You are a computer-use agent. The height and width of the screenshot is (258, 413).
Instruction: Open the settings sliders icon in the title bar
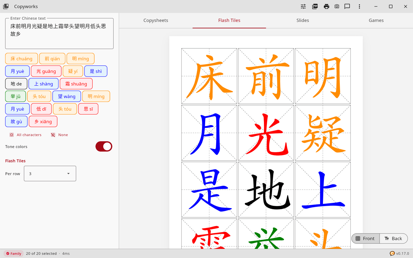tap(303, 6)
